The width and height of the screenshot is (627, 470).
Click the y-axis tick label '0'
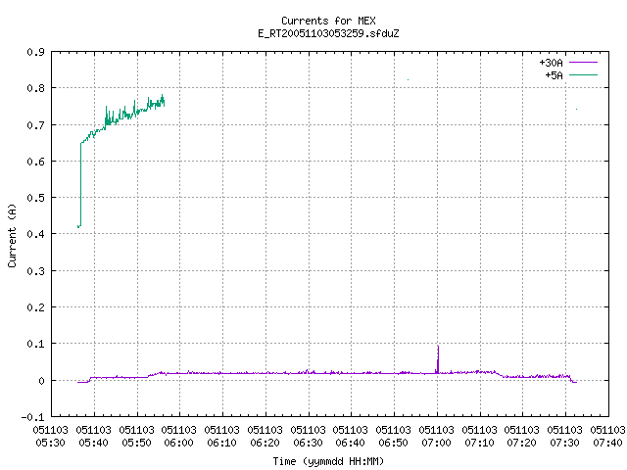point(41,381)
